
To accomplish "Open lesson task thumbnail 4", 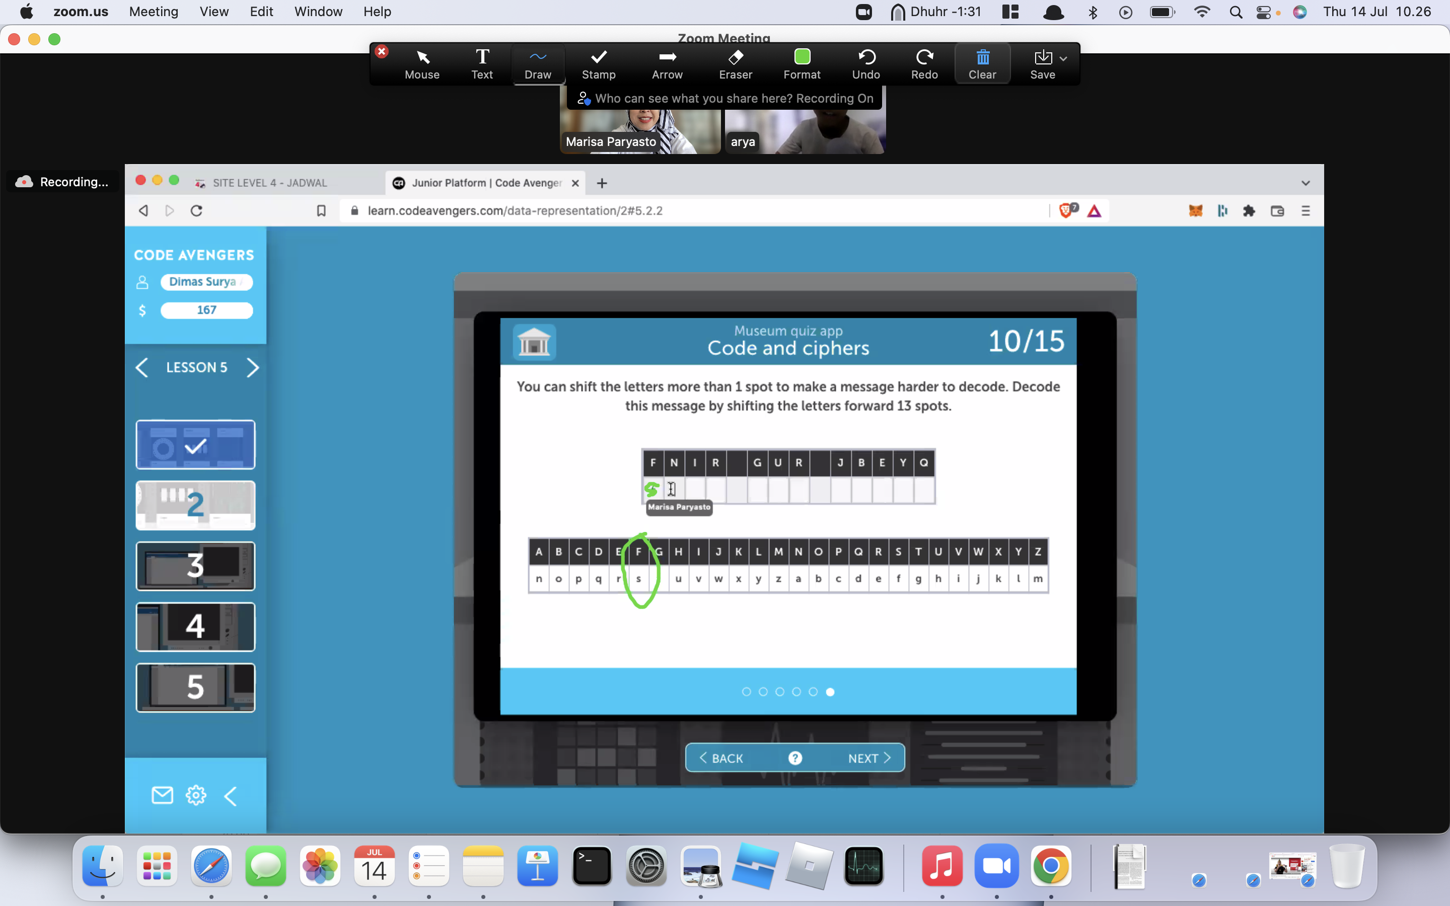I will (195, 627).
